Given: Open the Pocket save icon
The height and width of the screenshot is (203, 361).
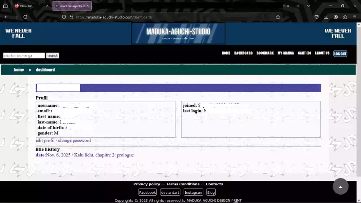Looking at the screenshot, I should [316, 17].
